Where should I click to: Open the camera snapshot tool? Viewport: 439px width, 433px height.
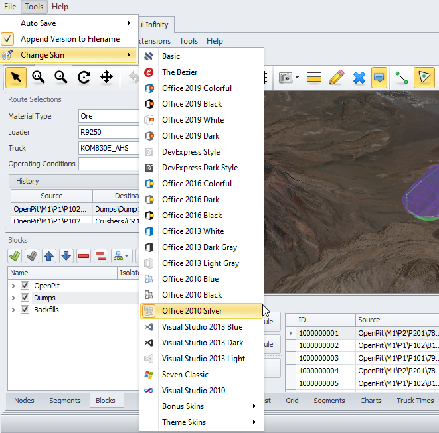coord(286,78)
